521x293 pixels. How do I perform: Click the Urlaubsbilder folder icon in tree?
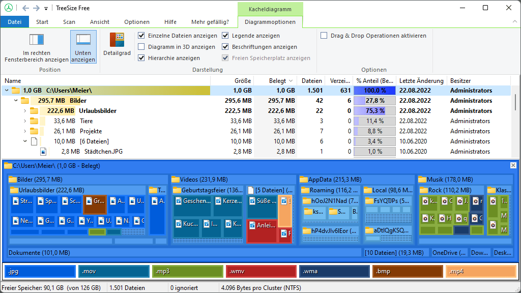point(34,110)
